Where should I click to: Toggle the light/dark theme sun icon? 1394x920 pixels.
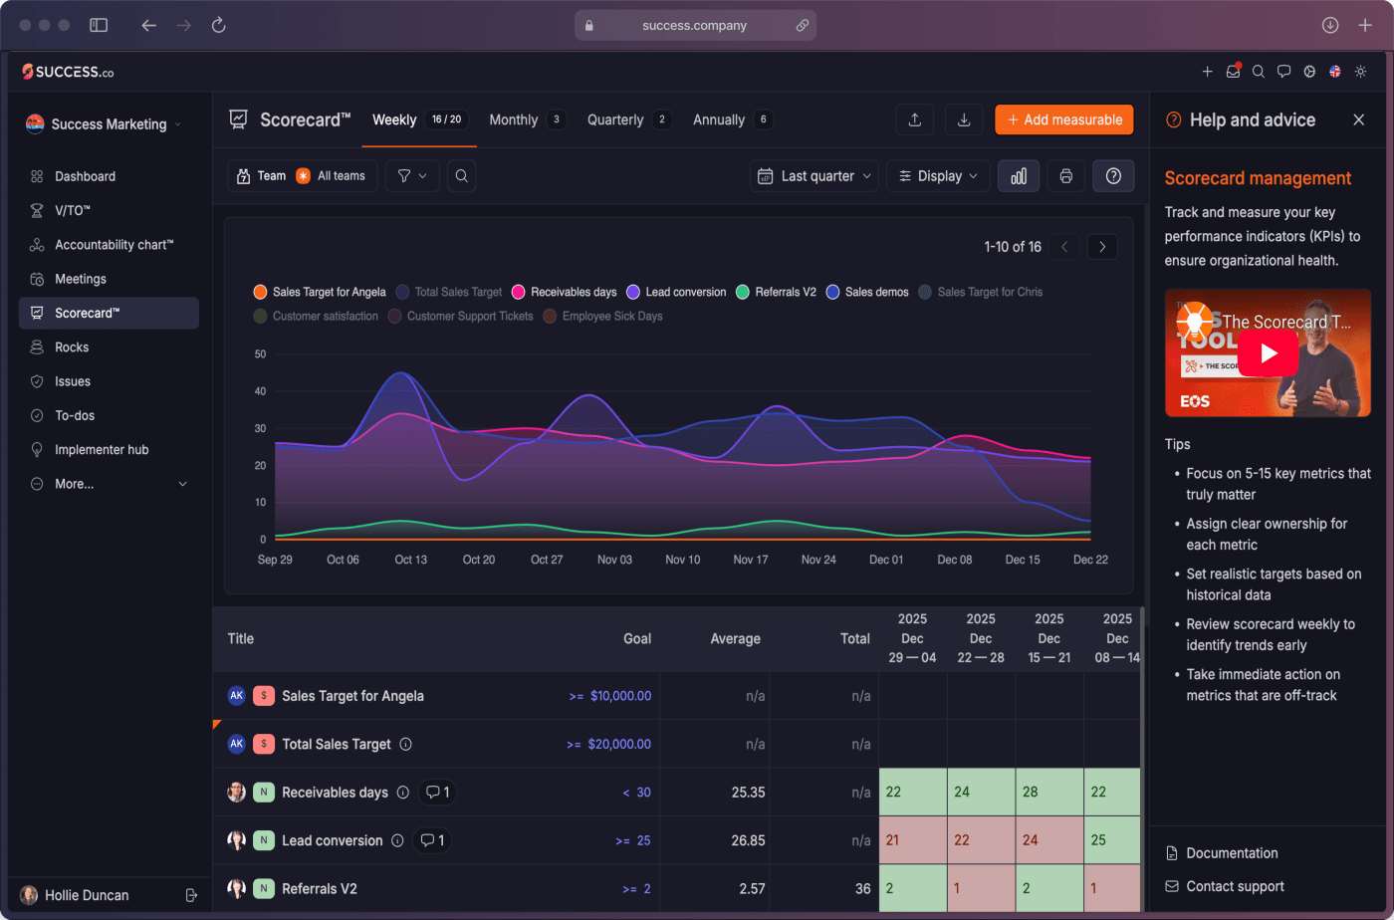[x=1360, y=72]
